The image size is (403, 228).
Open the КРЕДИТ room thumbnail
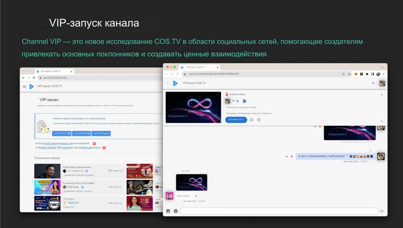pos(139,171)
